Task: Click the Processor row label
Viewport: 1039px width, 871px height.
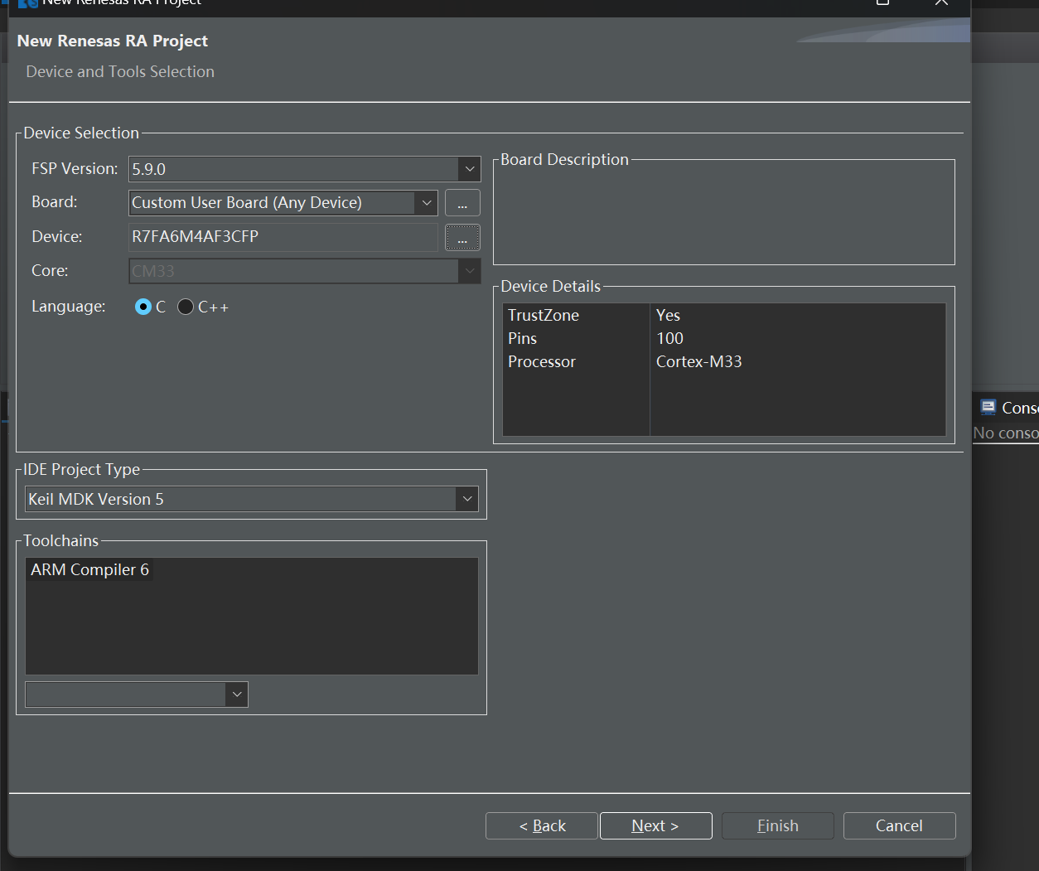Action: [542, 361]
